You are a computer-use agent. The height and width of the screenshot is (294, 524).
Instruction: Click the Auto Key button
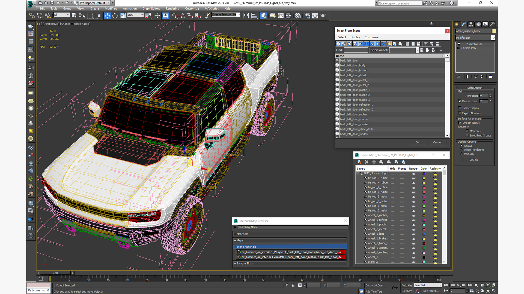[407, 285]
